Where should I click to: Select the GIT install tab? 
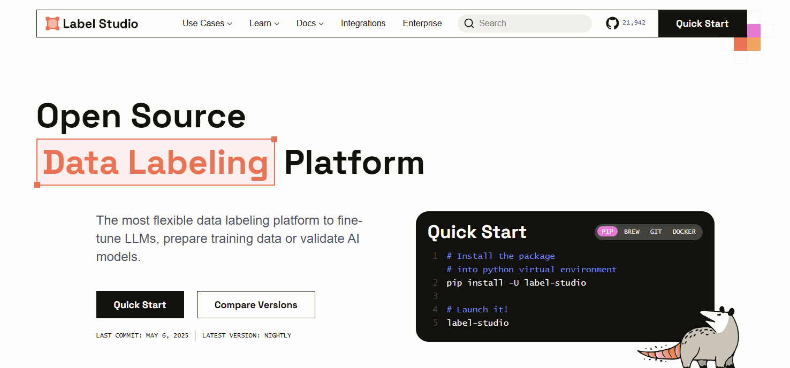pos(656,232)
